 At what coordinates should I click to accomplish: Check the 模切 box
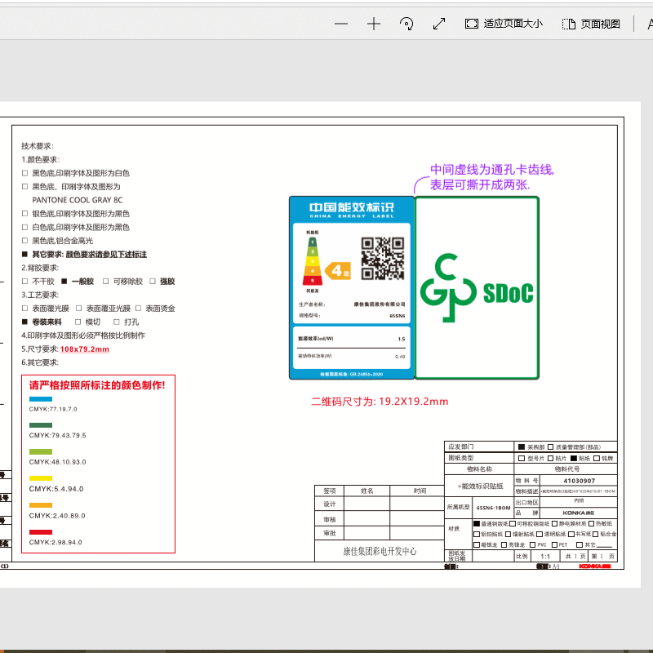click(x=78, y=322)
